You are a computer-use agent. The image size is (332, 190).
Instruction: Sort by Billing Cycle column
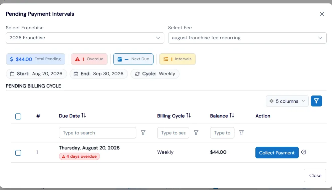188,115
